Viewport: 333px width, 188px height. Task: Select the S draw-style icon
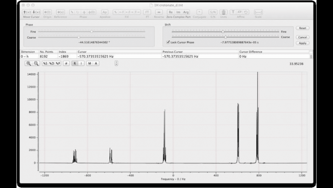(45, 63)
